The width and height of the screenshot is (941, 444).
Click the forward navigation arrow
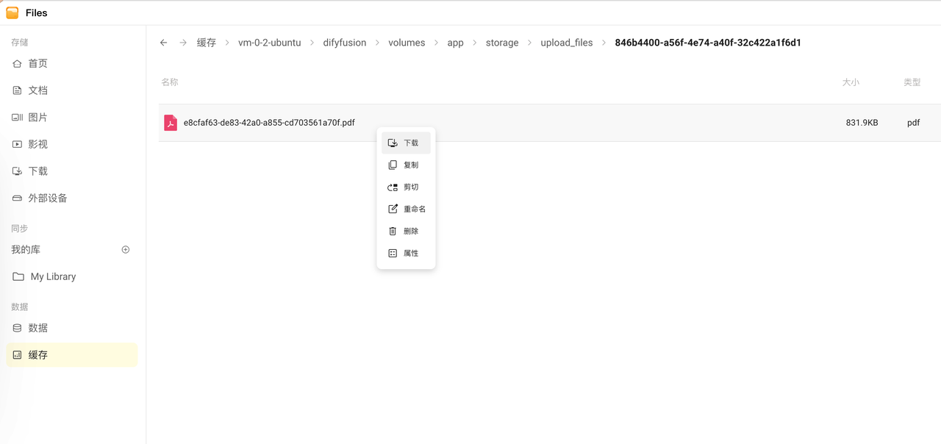[183, 43]
